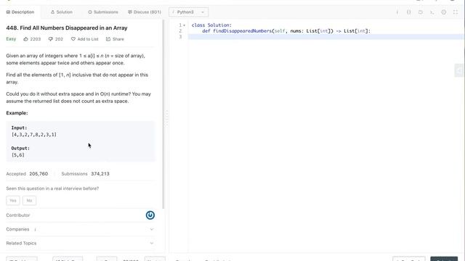Expand the Companies section chevron

152,229
